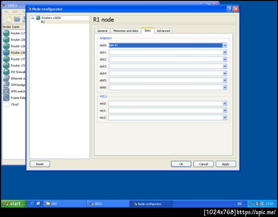This screenshot has height=217, width=278.
Task: Select the PIX firewall node icon
Action: tap(6, 72)
